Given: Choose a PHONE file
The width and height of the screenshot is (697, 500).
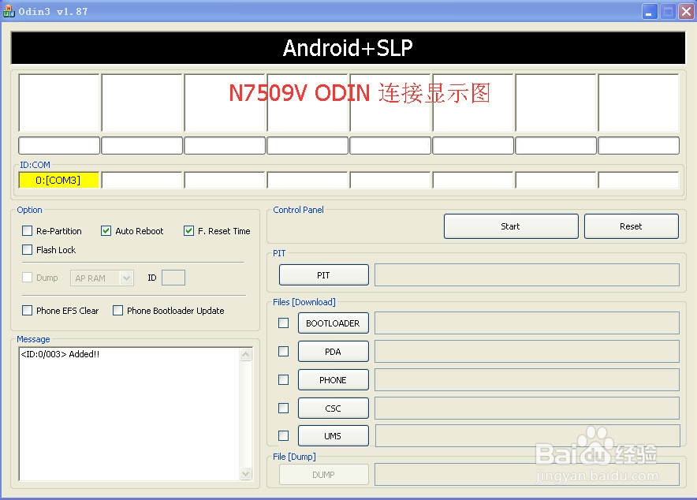Looking at the screenshot, I should [333, 380].
